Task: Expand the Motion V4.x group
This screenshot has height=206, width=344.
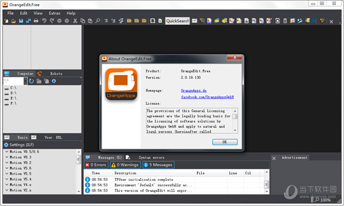Action: pyautogui.click(x=7, y=185)
